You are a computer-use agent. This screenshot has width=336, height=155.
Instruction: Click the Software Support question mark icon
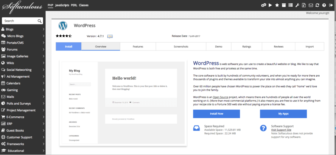pyautogui.click(x=263, y=128)
